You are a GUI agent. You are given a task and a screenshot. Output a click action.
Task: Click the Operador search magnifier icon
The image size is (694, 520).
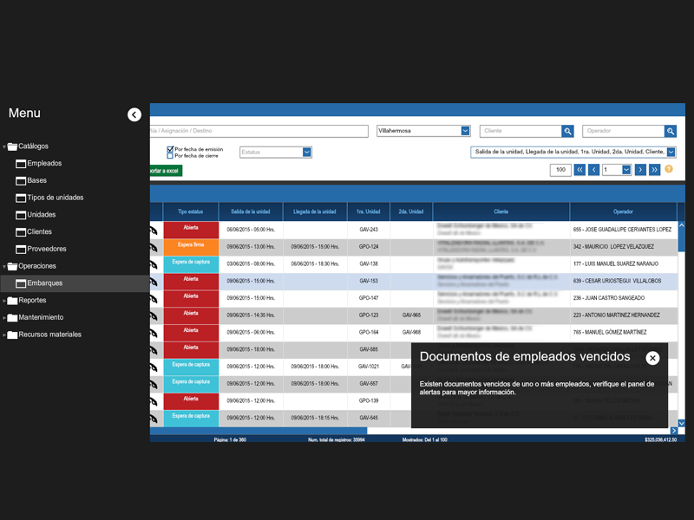click(x=671, y=131)
